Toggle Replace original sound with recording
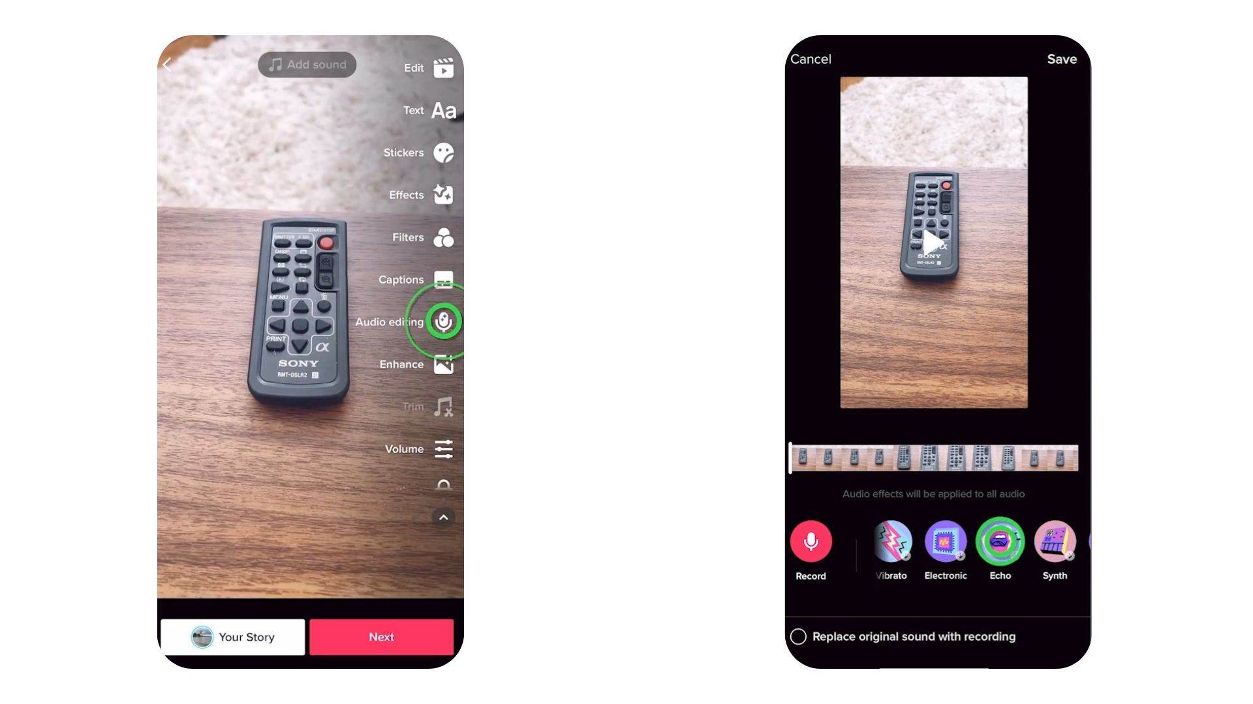The width and height of the screenshot is (1253, 704). coord(799,636)
